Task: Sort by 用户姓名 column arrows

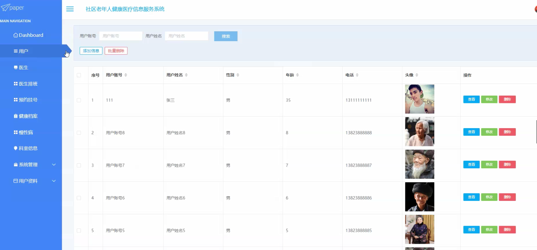Action: click(x=186, y=75)
